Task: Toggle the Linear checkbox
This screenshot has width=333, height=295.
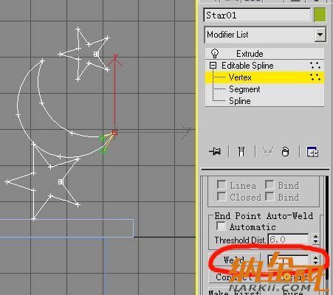Action: (x=222, y=184)
